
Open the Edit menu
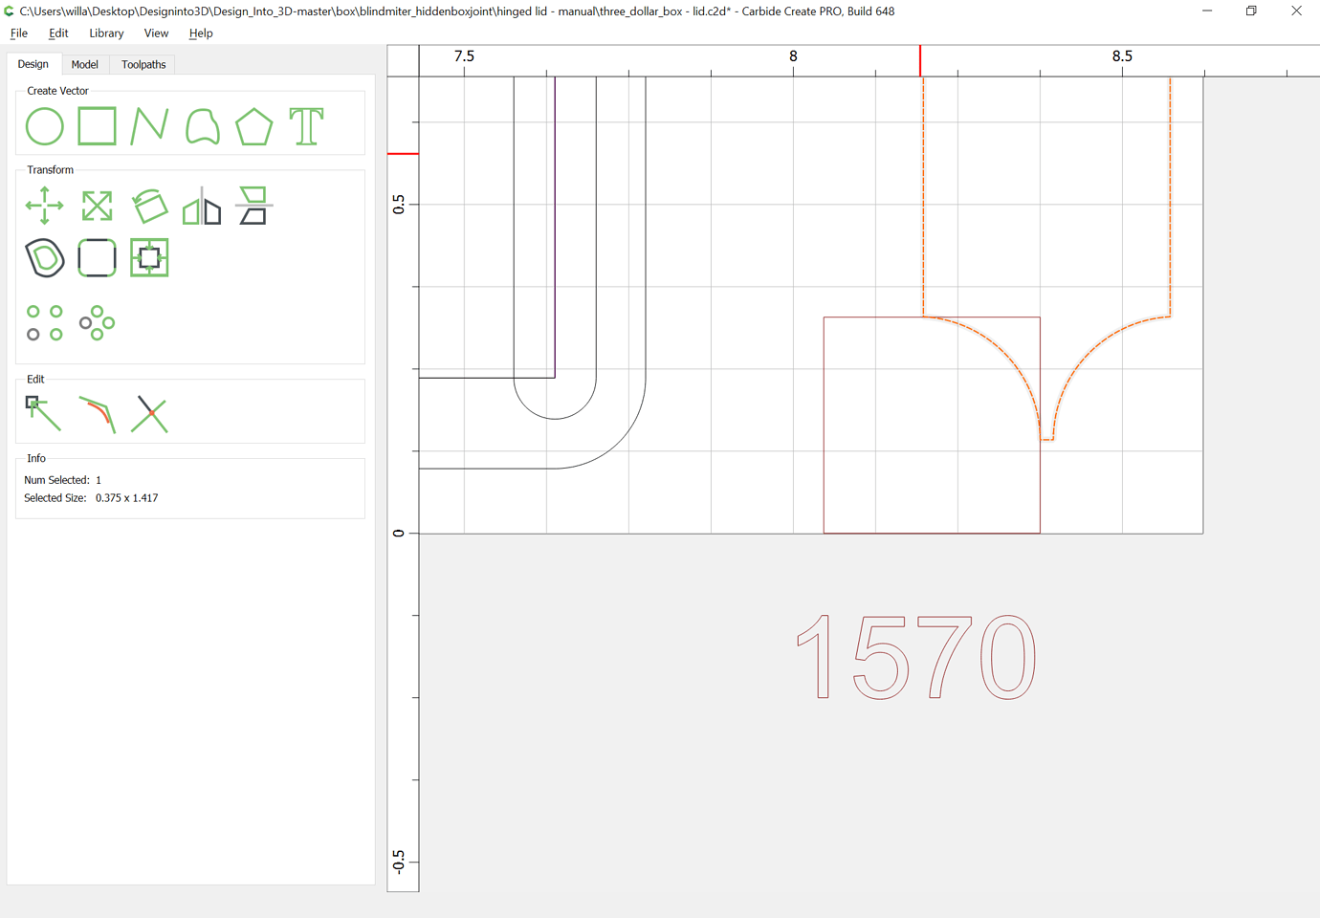click(58, 33)
